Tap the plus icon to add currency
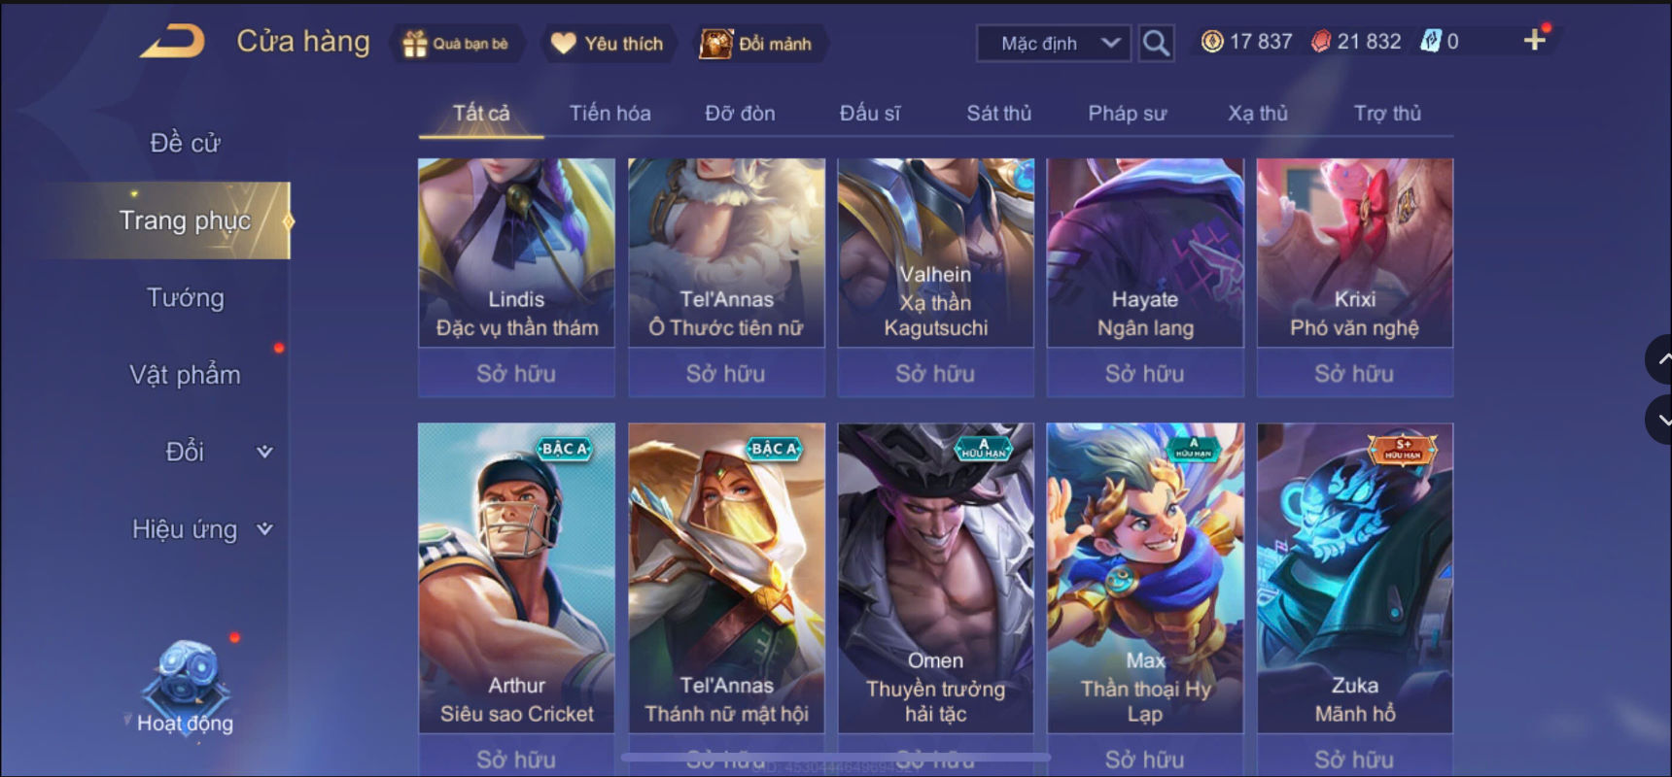The width and height of the screenshot is (1672, 777). point(1534,40)
